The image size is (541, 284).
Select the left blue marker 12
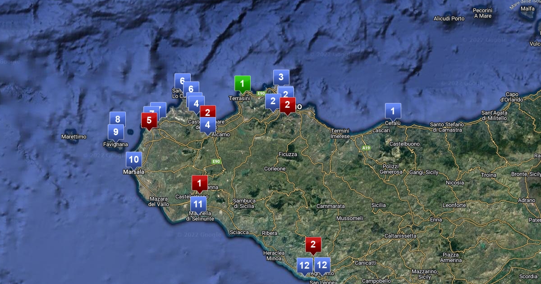click(x=304, y=265)
